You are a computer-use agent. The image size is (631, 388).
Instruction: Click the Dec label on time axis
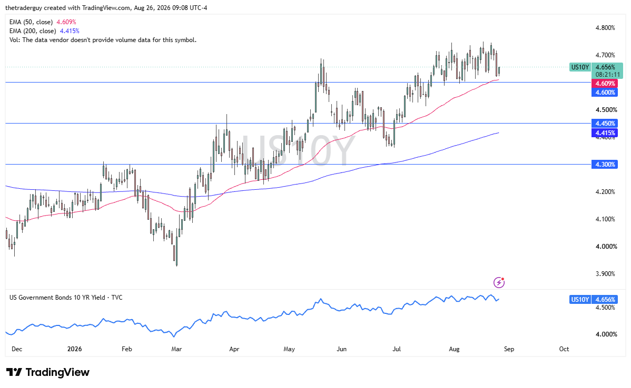point(17,349)
